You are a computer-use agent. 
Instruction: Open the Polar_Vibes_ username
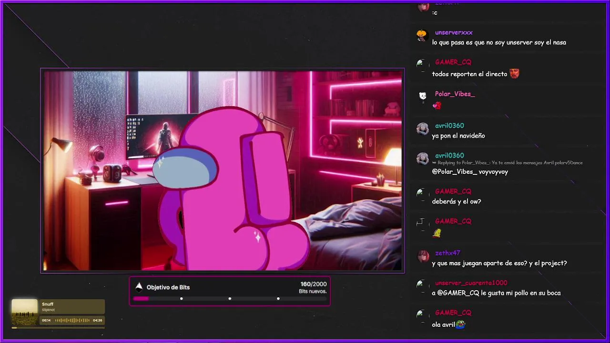(455, 94)
